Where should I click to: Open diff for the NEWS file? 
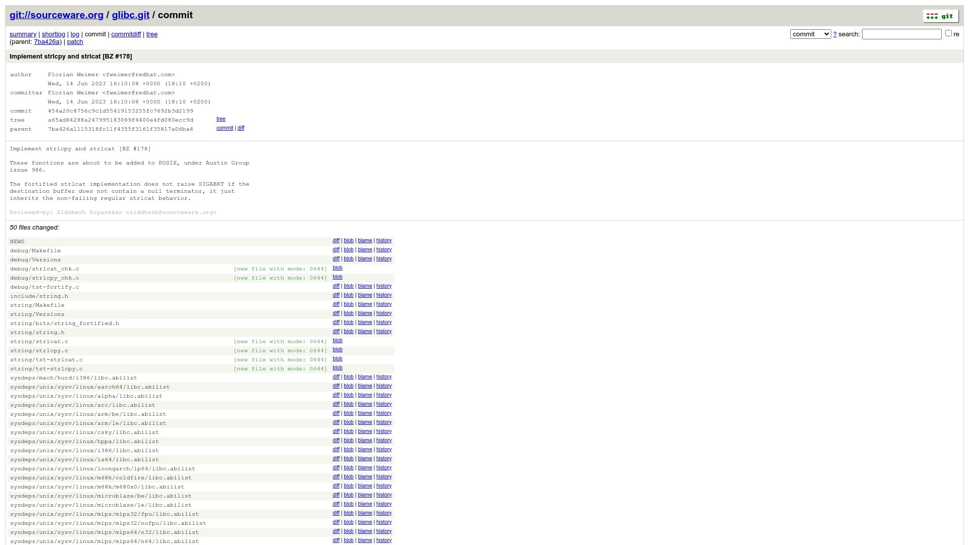pos(336,241)
